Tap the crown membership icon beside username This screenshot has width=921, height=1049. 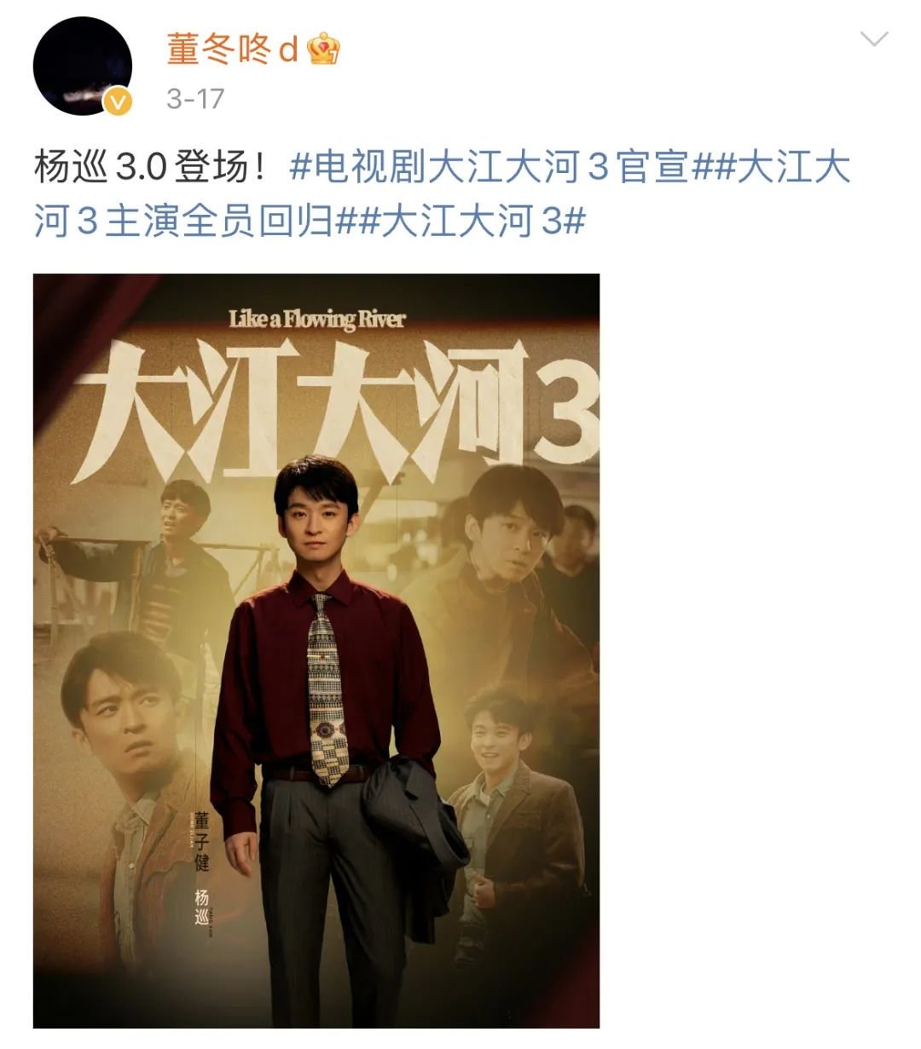[x=324, y=49]
